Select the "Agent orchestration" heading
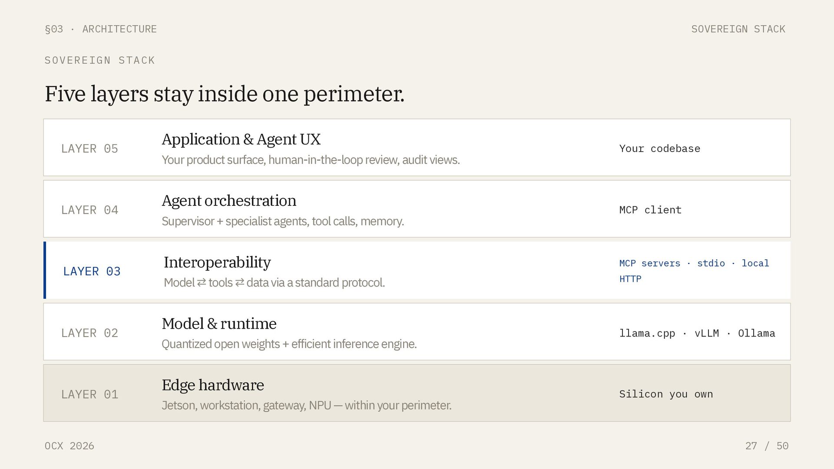 229,201
